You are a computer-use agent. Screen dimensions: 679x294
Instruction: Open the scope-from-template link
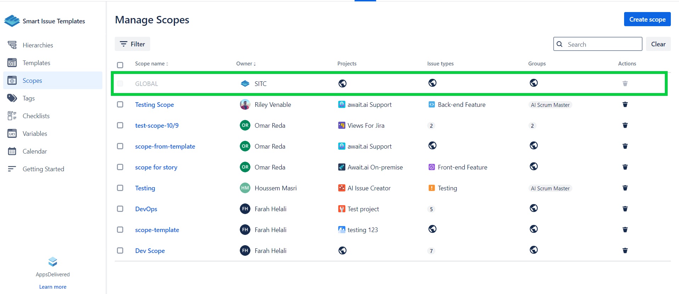pos(165,146)
